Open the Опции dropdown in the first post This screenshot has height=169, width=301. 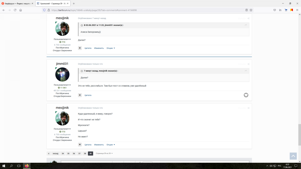pyautogui.click(x=111, y=48)
